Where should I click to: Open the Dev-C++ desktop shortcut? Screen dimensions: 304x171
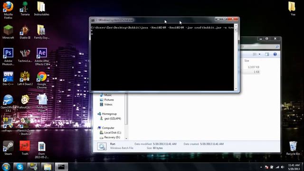[x=8, y=78]
